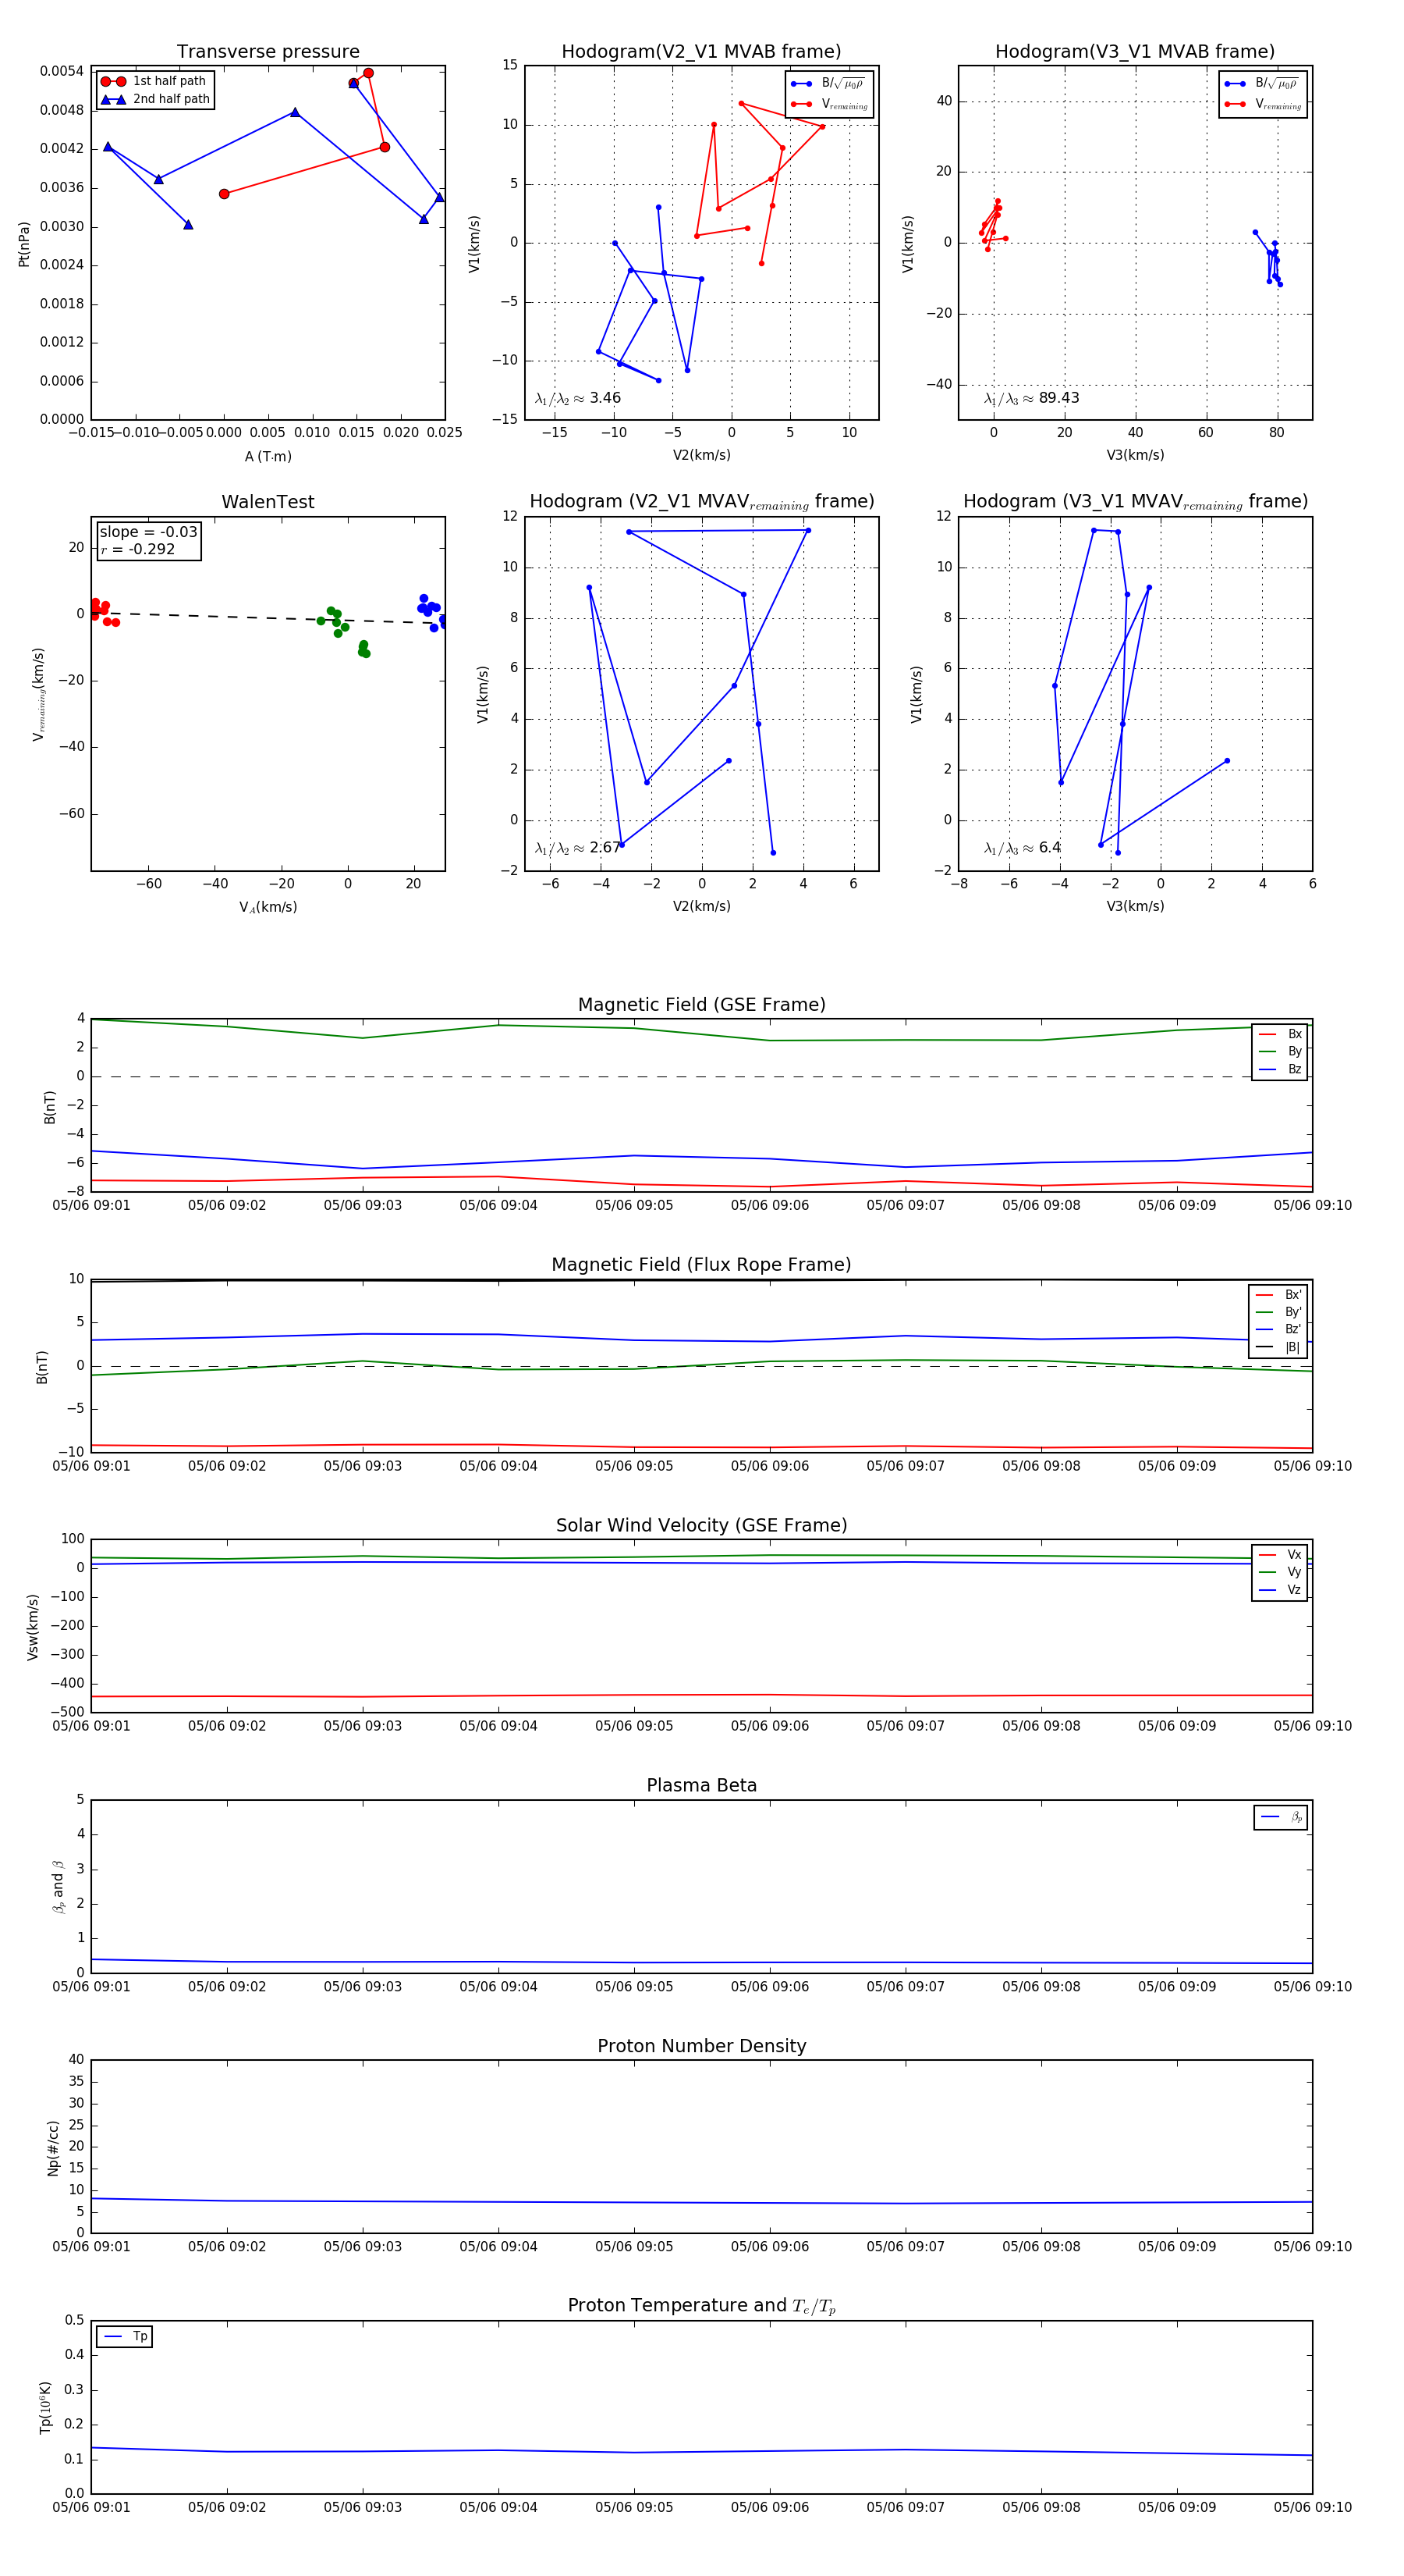This screenshot has width=1404, height=2576.
Task: Select the Bz' legend entry in the Flux Rope plot
Action: tap(1279, 1329)
